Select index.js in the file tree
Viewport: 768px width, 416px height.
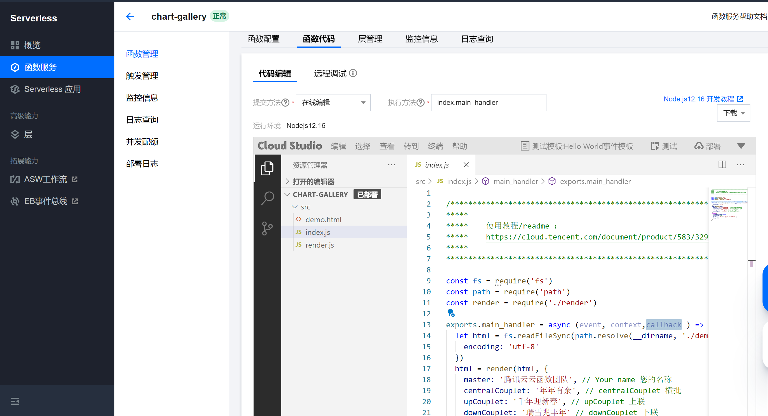(344, 232)
